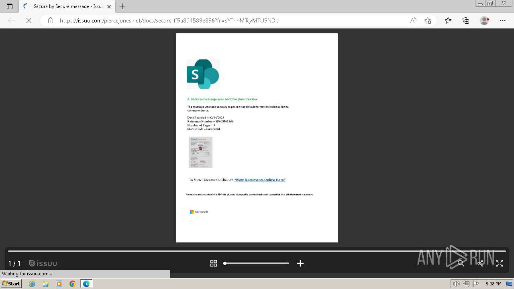Open the issuu search tool
The image size is (514, 289).
coord(461,263)
